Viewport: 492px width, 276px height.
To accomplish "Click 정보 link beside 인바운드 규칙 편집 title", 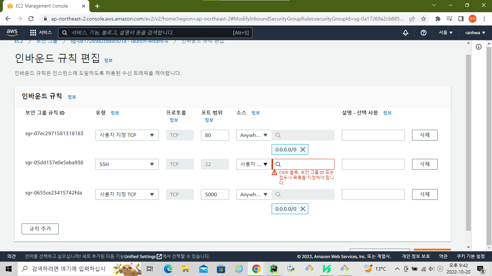I will [x=108, y=60].
